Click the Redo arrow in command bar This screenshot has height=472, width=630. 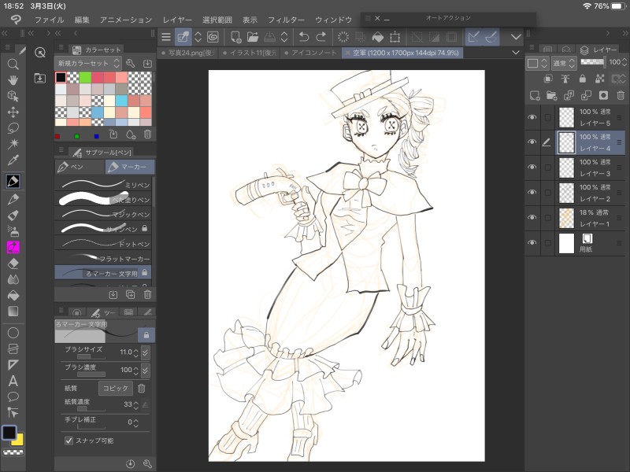[x=321, y=37]
